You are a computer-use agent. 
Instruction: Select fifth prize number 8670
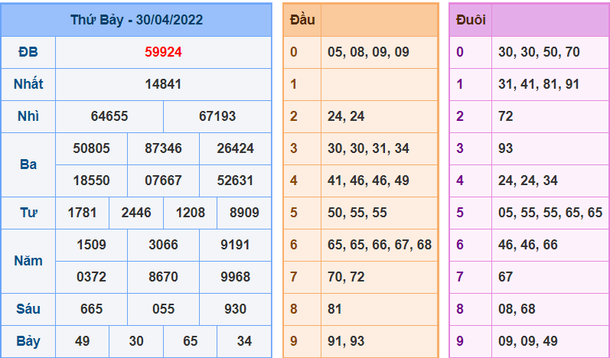(x=163, y=277)
